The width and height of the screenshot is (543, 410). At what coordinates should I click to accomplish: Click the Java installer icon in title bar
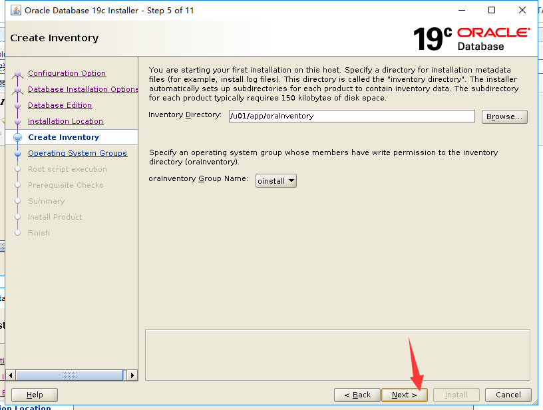coord(15,11)
